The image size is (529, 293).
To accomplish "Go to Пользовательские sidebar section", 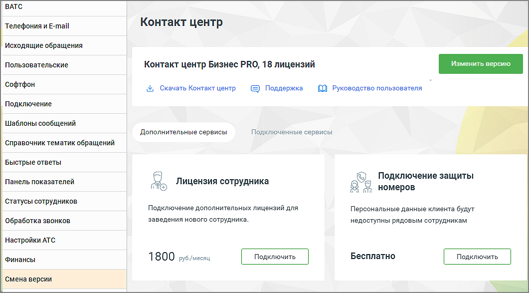I will coord(64,65).
